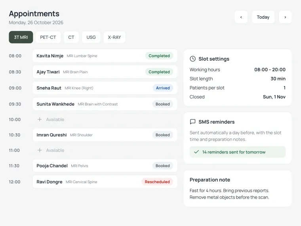Click Completed status for Kavita Nimje

[159, 56]
